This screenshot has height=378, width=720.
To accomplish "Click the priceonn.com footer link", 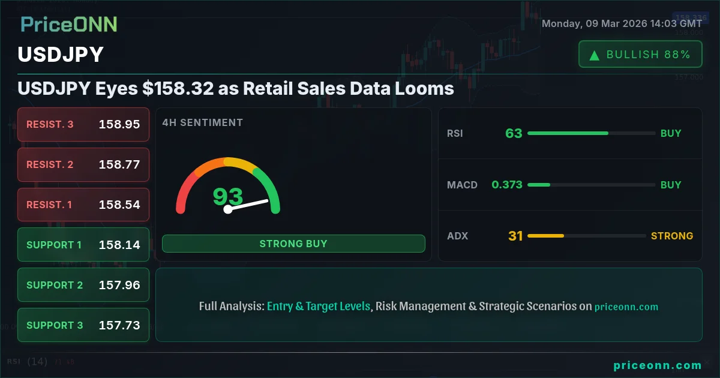I will [x=658, y=365].
